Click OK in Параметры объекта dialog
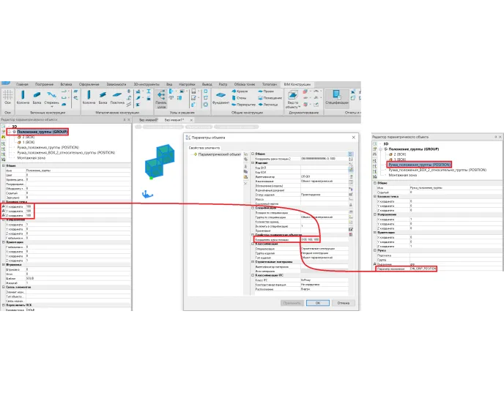Screen dimensions: 504x393 (318, 303)
